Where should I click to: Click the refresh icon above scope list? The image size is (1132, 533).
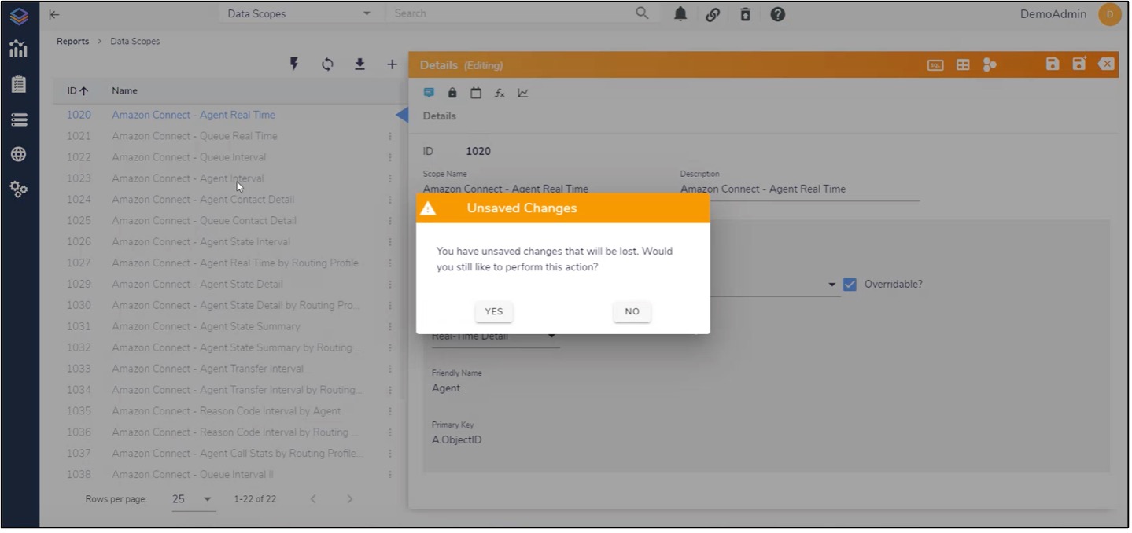point(327,64)
